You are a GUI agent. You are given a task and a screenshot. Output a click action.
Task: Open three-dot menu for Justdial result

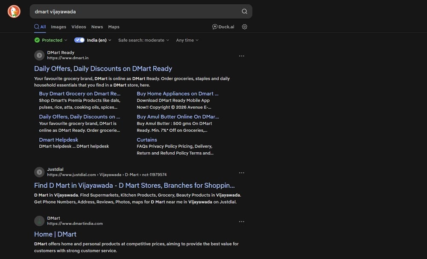click(242, 173)
